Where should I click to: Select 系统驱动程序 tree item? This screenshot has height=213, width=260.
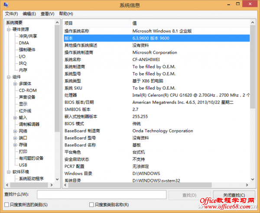coord(31,179)
